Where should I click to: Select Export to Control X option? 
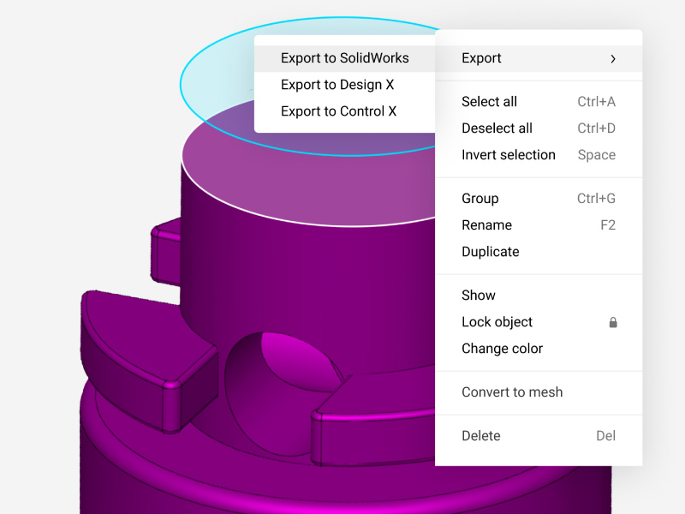338,111
